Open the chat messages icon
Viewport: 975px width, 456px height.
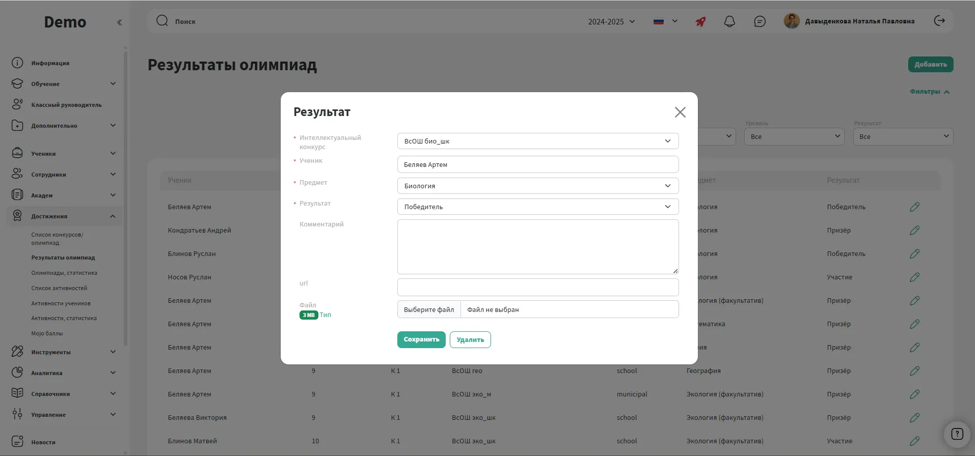pos(760,21)
